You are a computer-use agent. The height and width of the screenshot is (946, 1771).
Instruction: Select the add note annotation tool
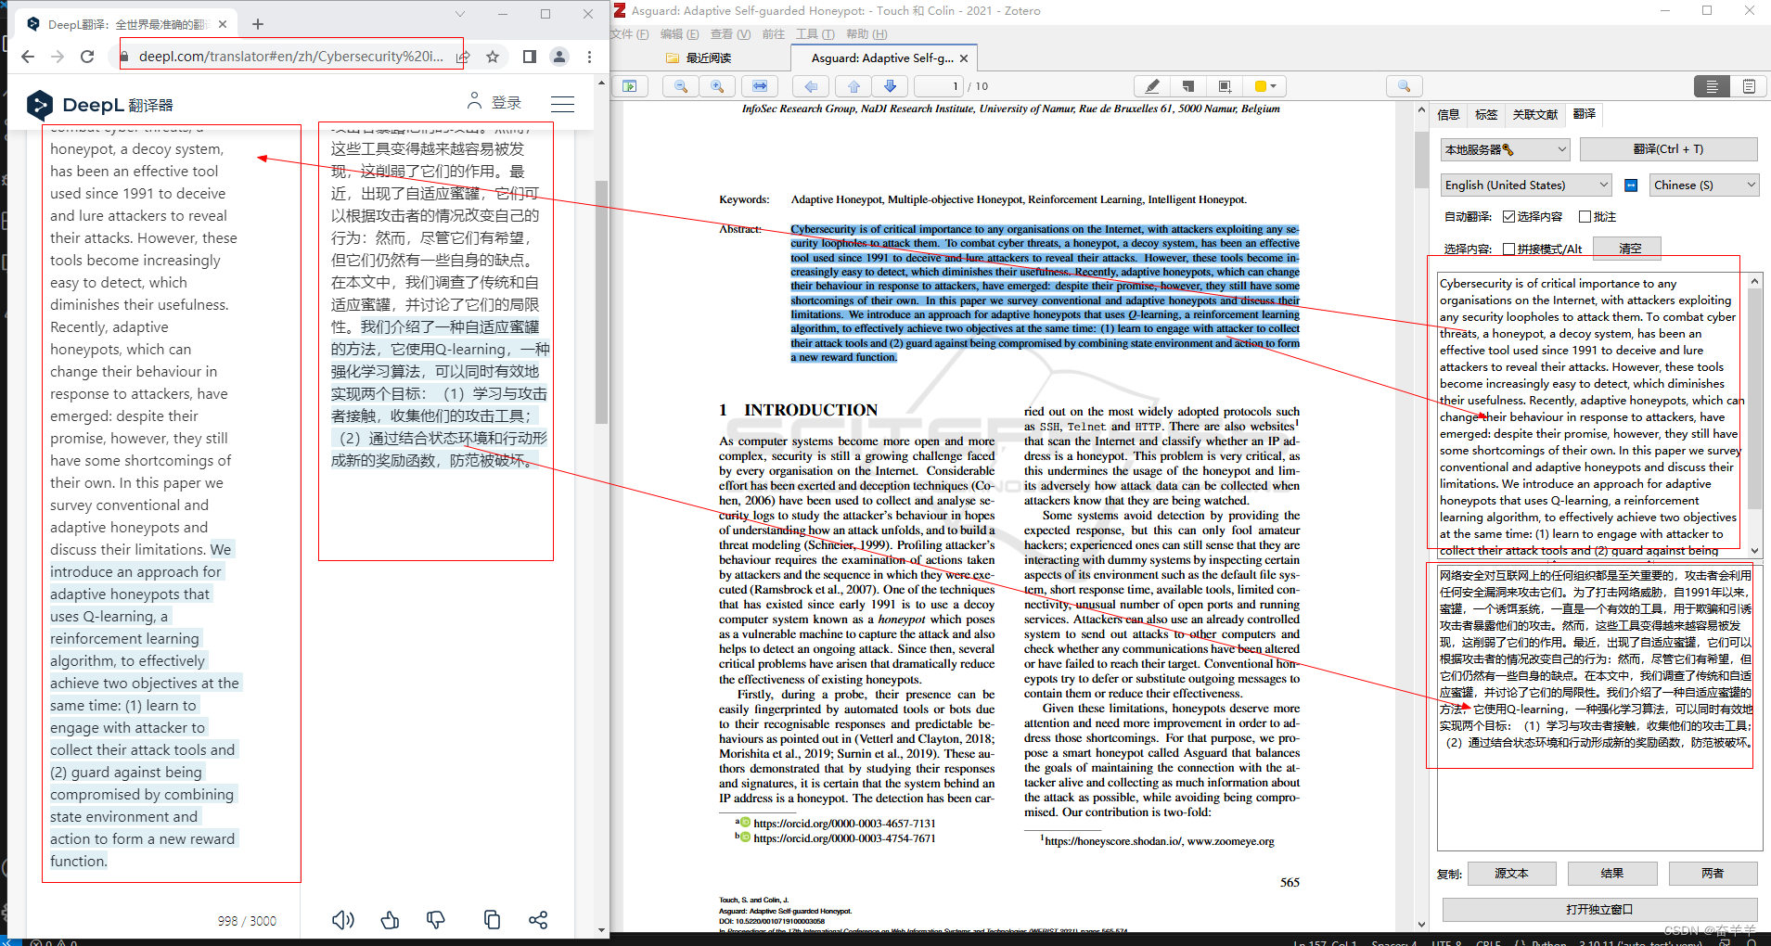click(x=1188, y=86)
